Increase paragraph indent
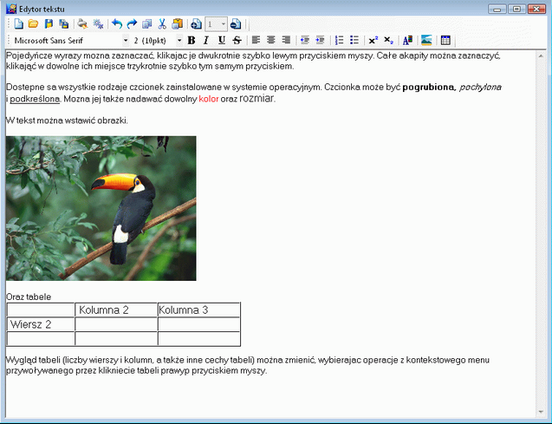This screenshot has height=424, width=552. (x=320, y=41)
